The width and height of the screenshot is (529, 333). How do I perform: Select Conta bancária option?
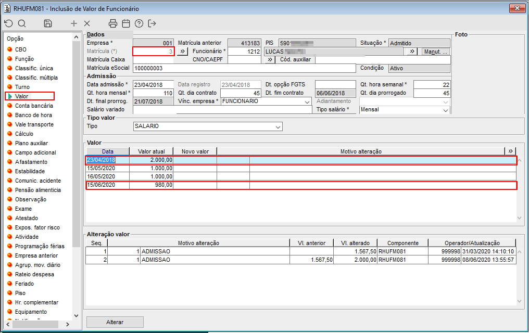(x=34, y=106)
